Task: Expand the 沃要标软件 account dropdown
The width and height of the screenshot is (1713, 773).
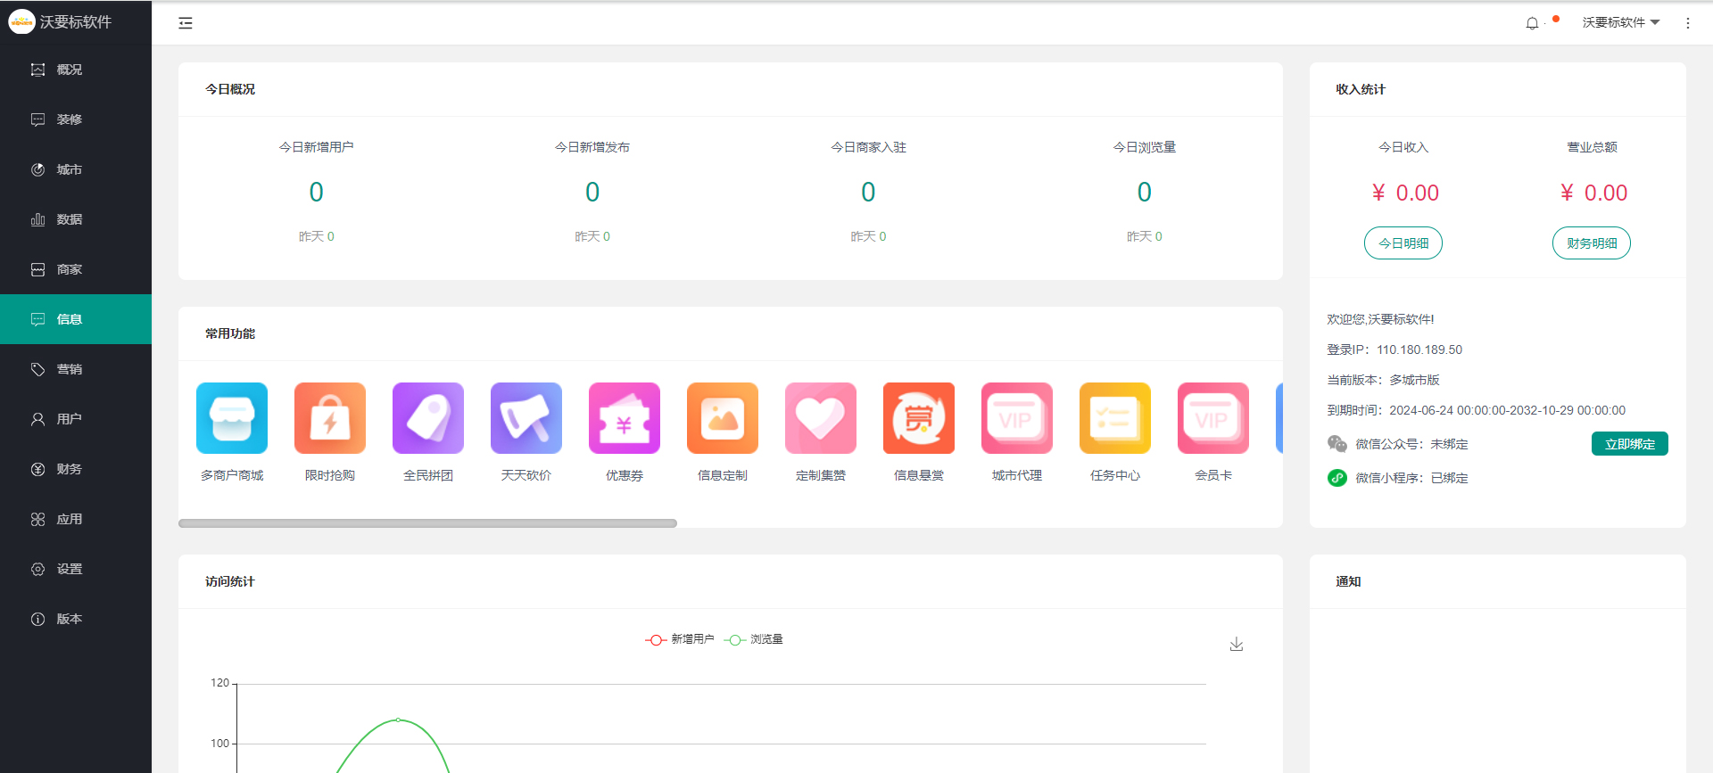Action: (1620, 22)
